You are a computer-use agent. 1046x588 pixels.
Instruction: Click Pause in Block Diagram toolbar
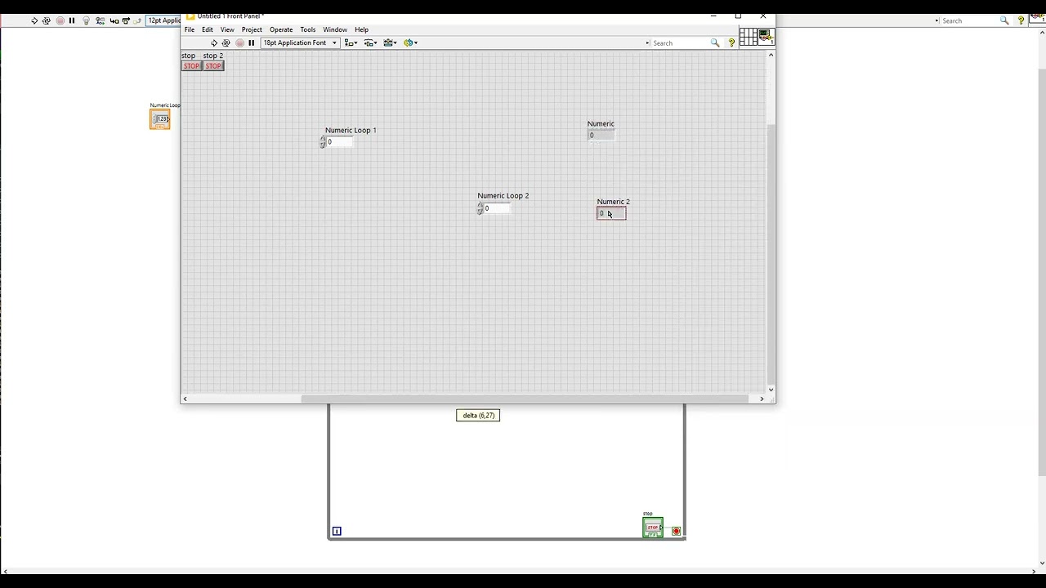point(72,20)
